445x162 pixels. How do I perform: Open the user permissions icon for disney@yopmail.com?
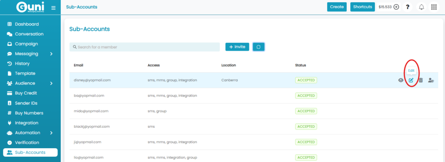[x=431, y=80]
